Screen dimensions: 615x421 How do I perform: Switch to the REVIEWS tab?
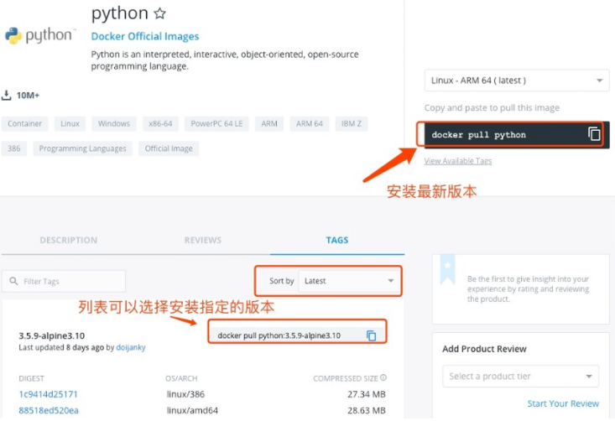(x=203, y=240)
